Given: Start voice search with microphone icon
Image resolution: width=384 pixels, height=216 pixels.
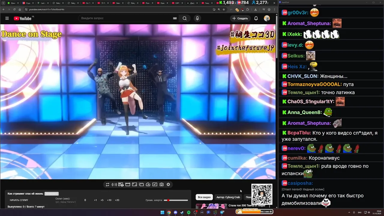Looking at the screenshot, I should pos(197,18).
